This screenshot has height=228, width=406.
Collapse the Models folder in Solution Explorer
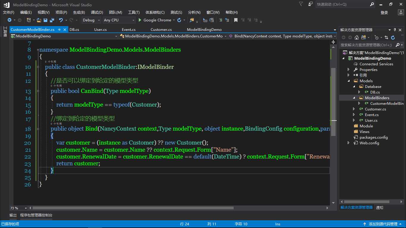click(349, 81)
